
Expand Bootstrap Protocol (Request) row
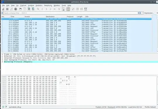click(x=2, y=62)
